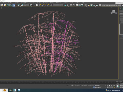Open the Rendering menu
123x92 pixels.
pyautogui.click(x=32, y=3)
